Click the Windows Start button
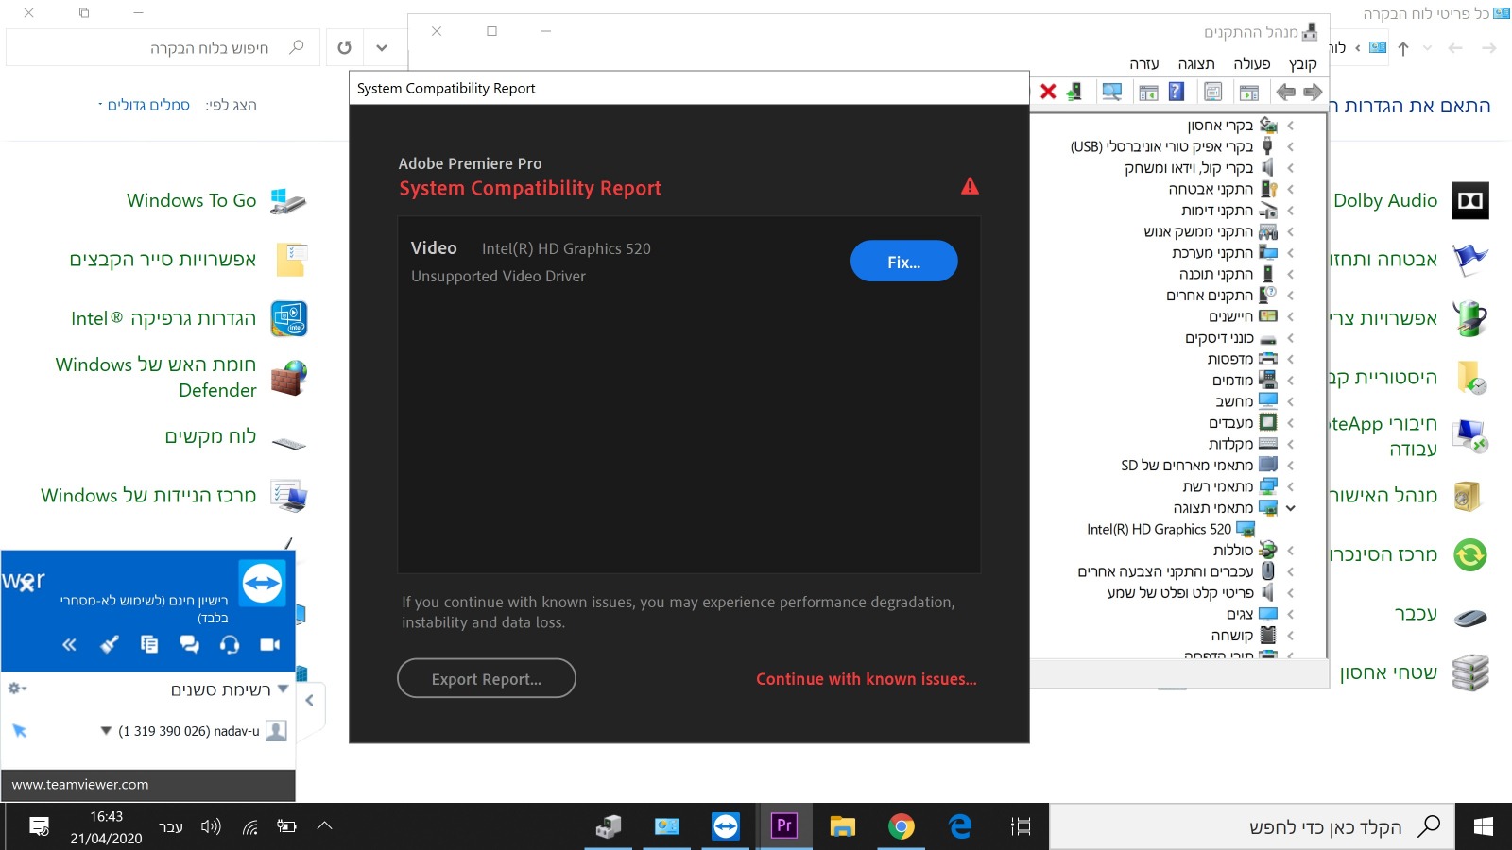 pos(1484,826)
